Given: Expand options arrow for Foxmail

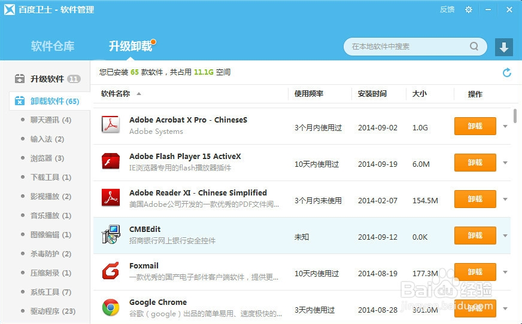Looking at the screenshot, I should 505,272.
